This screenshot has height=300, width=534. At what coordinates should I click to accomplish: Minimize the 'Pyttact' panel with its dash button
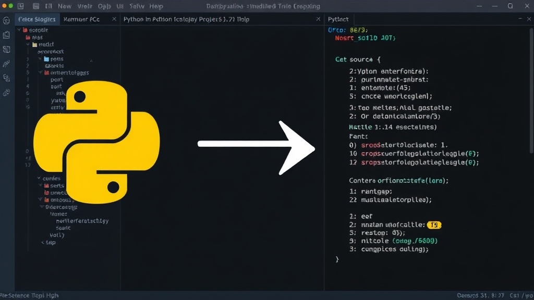click(x=520, y=19)
